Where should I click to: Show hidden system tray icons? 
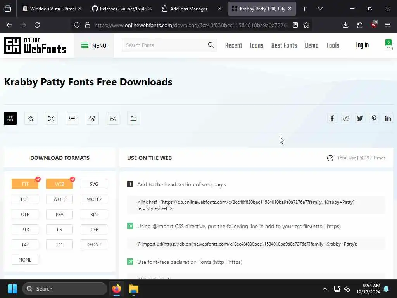click(x=325, y=289)
